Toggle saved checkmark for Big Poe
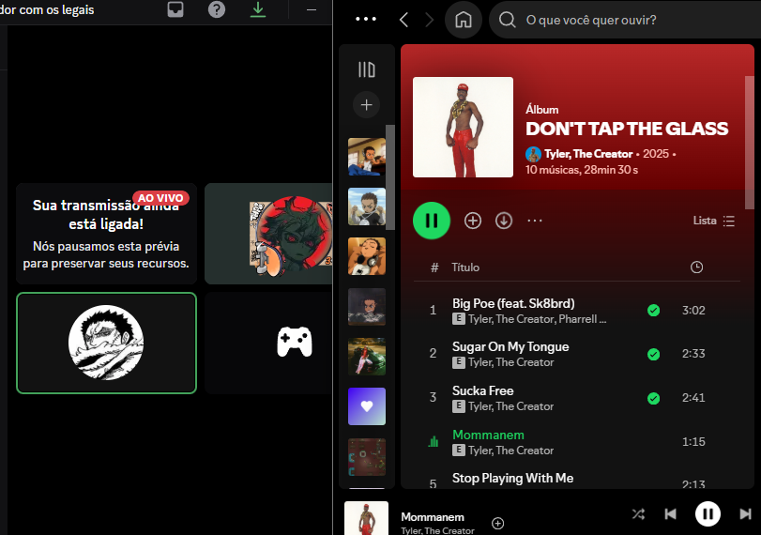761x535 pixels. pos(654,311)
